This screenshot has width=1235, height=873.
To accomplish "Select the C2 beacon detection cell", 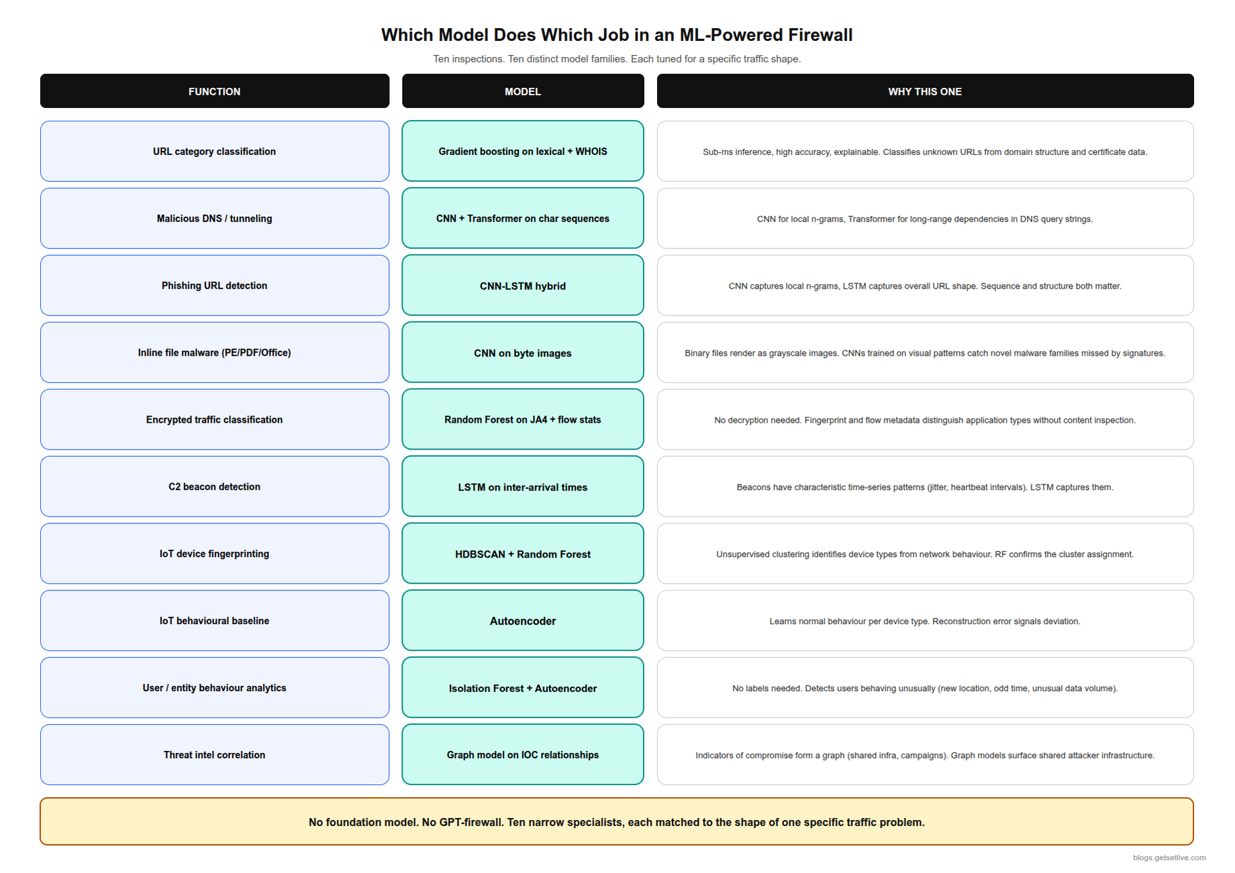I will (x=214, y=486).
